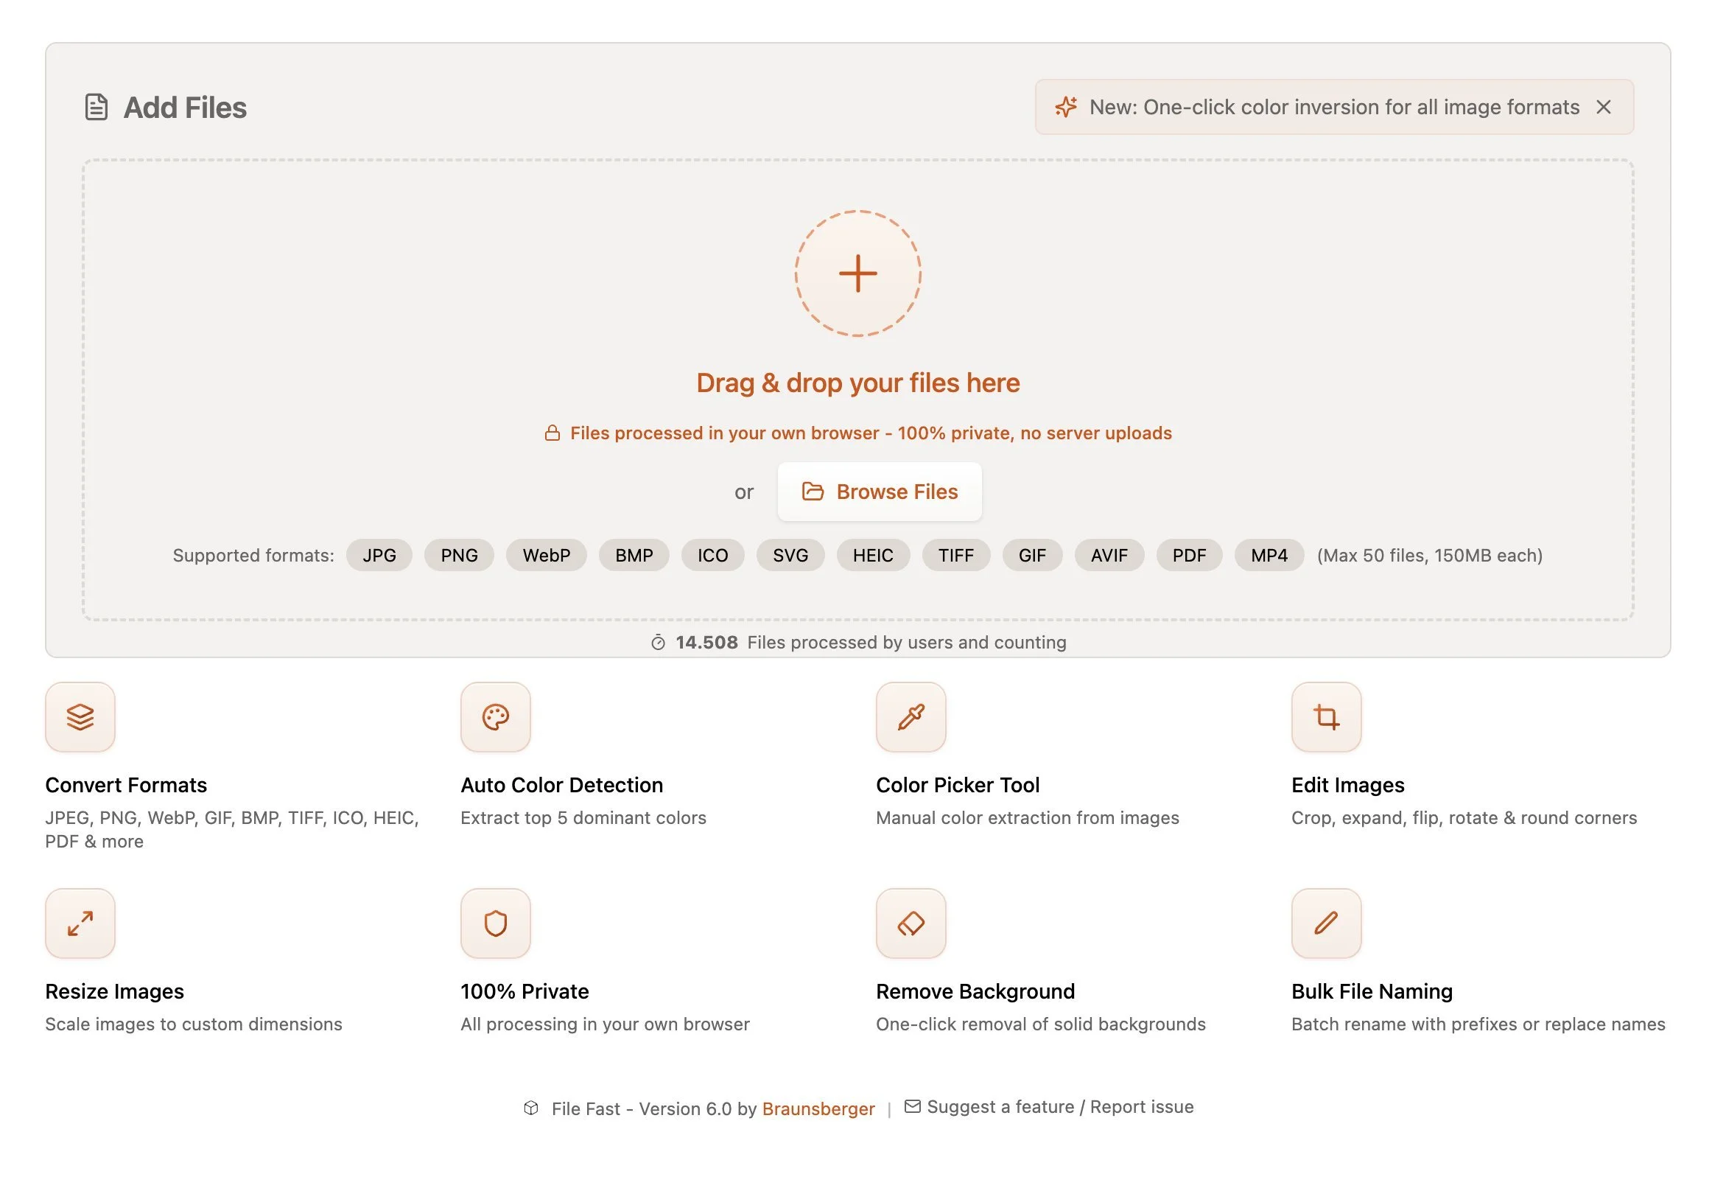Click the Auto Color Detection palette icon

coord(495,716)
